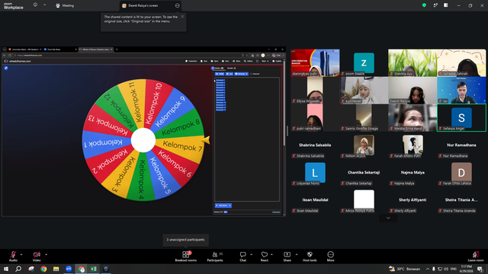Select Deanti Raisya's video tile
Image resolution: width=488 pixels, height=274 pixels.
pyautogui.click(x=413, y=91)
